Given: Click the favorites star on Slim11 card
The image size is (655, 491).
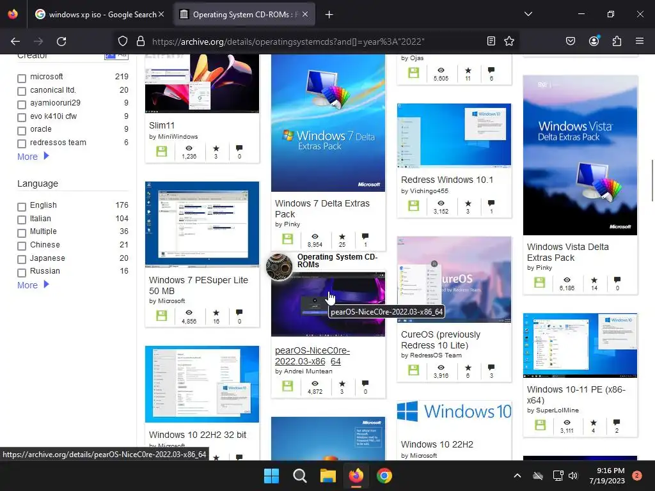Looking at the screenshot, I should tap(216, 148).
